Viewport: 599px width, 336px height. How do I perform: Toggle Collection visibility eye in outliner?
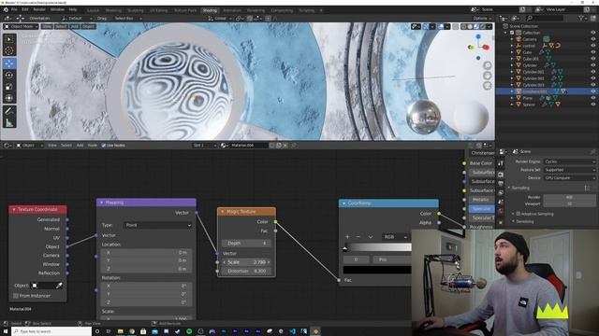593,33
